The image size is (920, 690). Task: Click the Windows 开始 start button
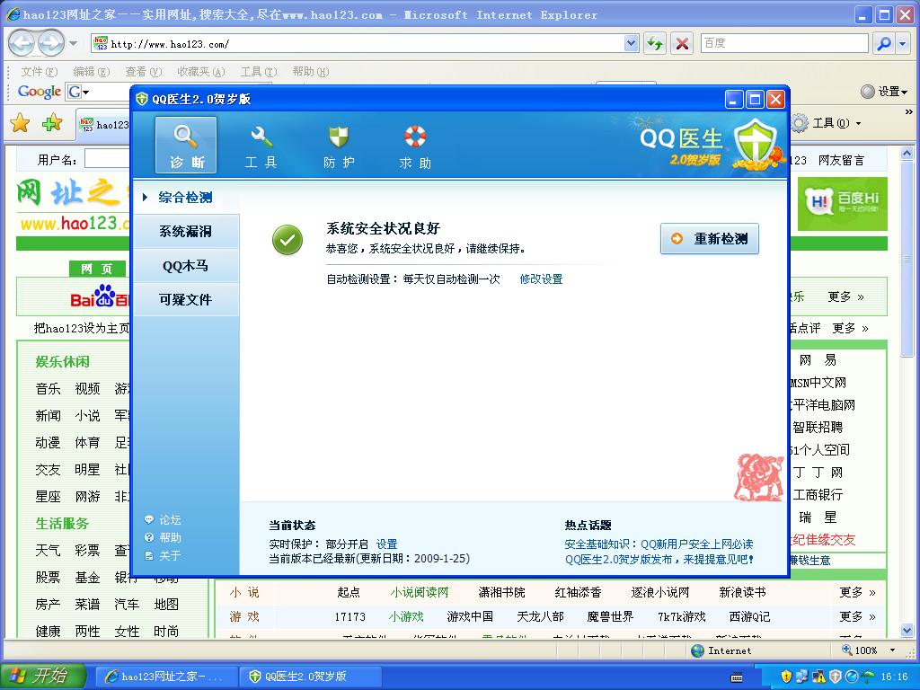(42, 676)
